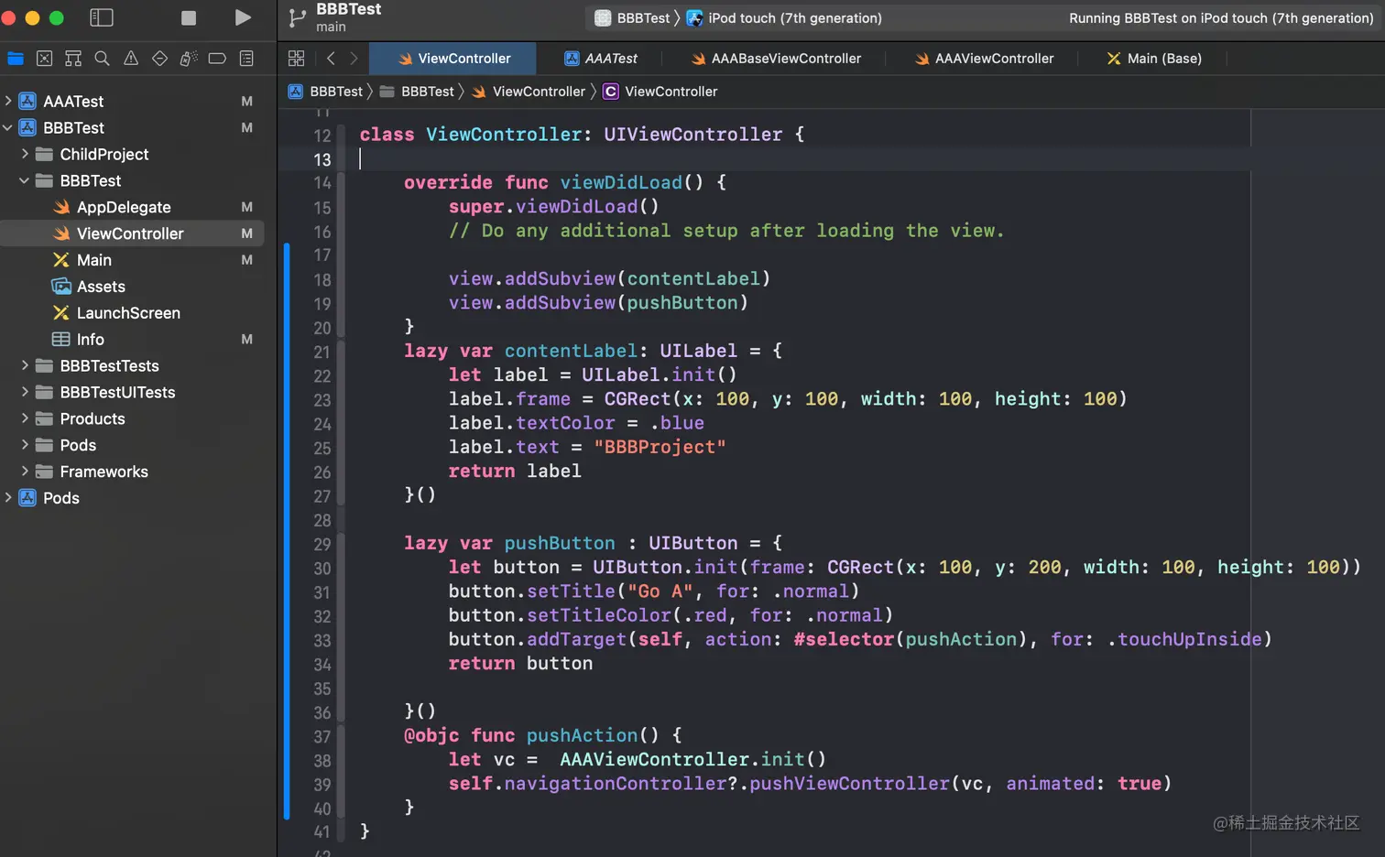Open the Assets catalog
This screenshot has height=857, width=1385.
coord(132,287)
